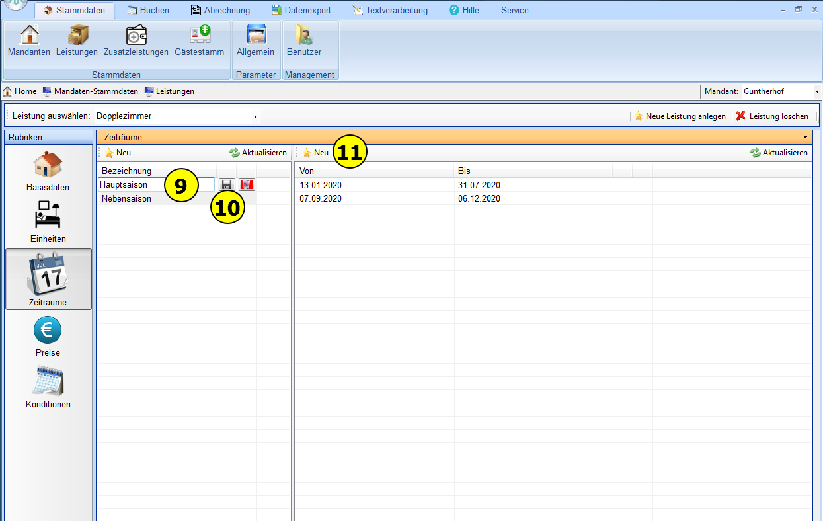Select Einheiten in the Rubriken sidebar
Image resolution: width=823 pixels, height=521 pixels.
48,222
